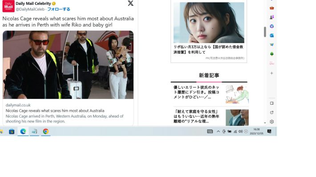Open the Edge sidebar Tools briefcase icon
The width and height of the screenshot is (316, 177).
[271, 8]
